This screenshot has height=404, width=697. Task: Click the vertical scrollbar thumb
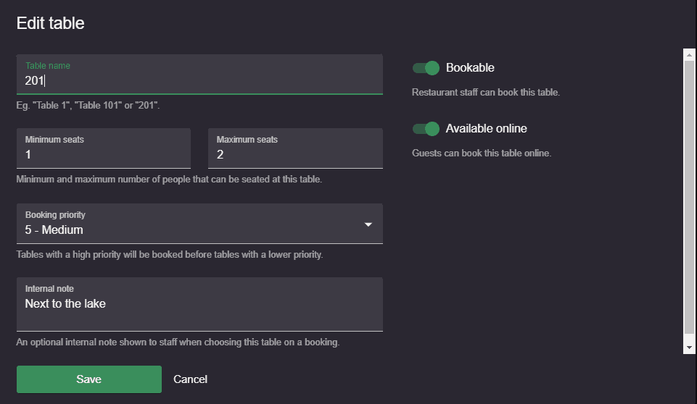tap(689, 197)
